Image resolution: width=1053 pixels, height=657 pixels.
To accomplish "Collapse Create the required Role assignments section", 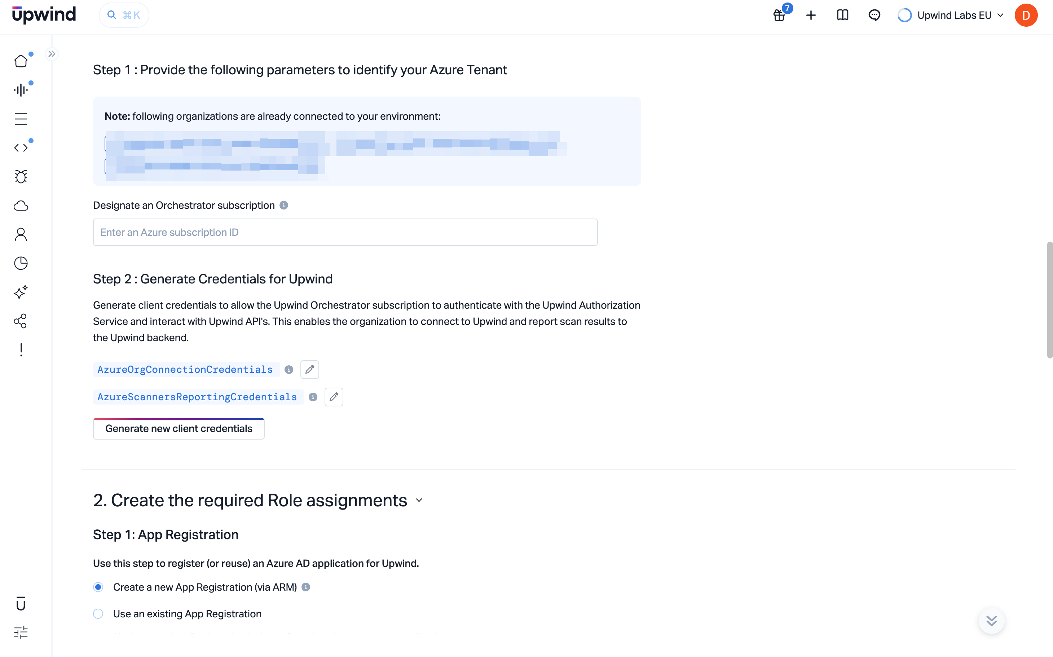I will point(419,500).
